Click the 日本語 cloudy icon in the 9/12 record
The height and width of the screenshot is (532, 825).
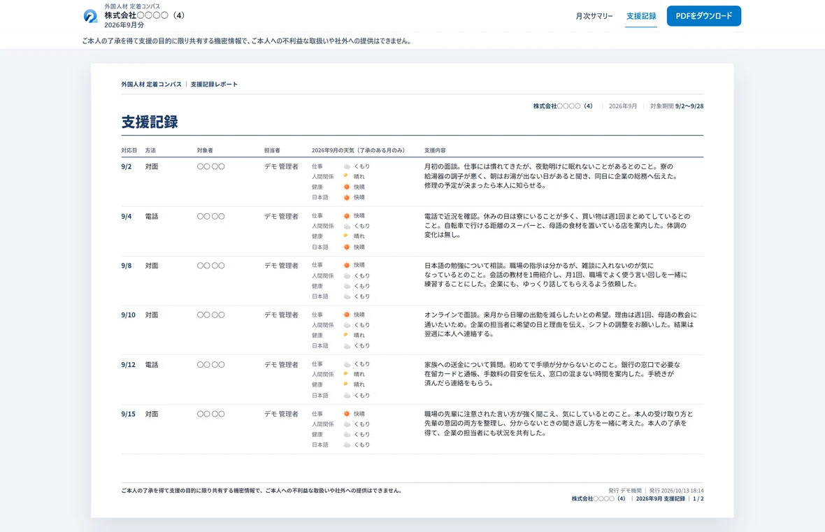tap(347, 395)
